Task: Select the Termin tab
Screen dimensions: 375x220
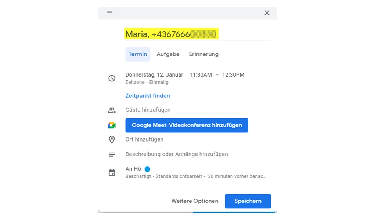Action: pyautogui.click(x=138, y=54)
